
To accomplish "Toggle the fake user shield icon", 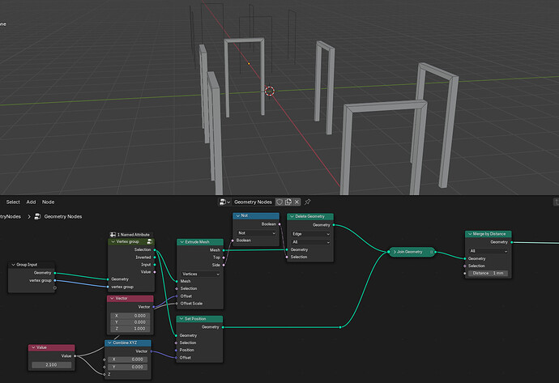I will click(x=279, y=202).
